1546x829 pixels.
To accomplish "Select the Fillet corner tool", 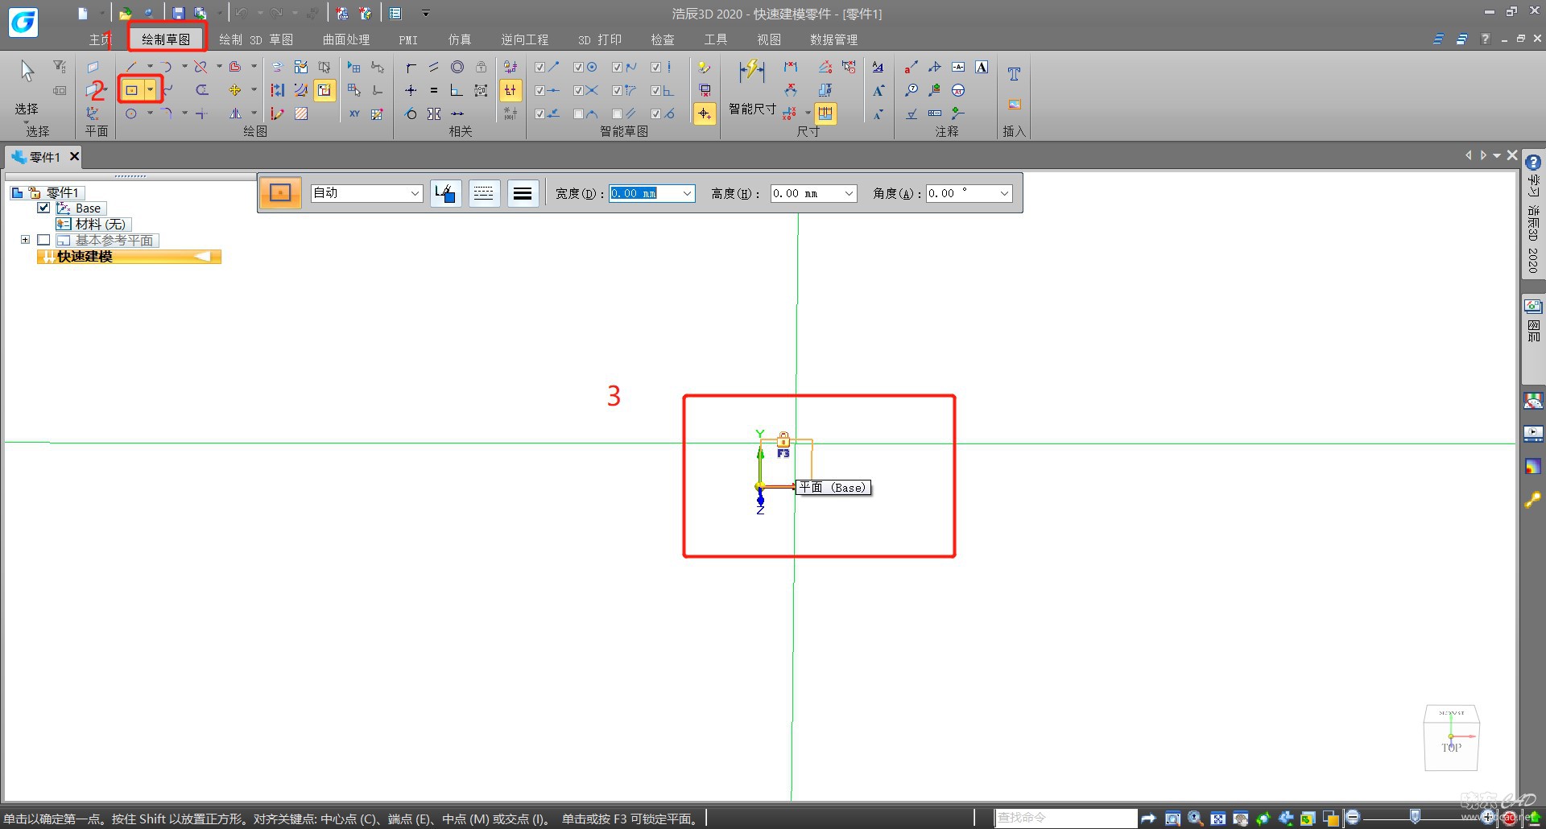I will click(x=167, y=113).
